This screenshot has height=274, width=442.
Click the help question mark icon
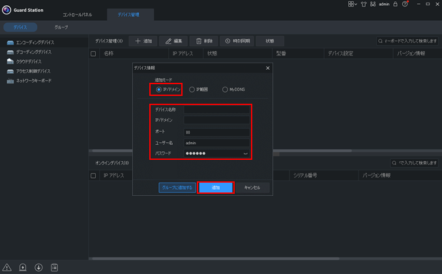[x=405, y=4]
